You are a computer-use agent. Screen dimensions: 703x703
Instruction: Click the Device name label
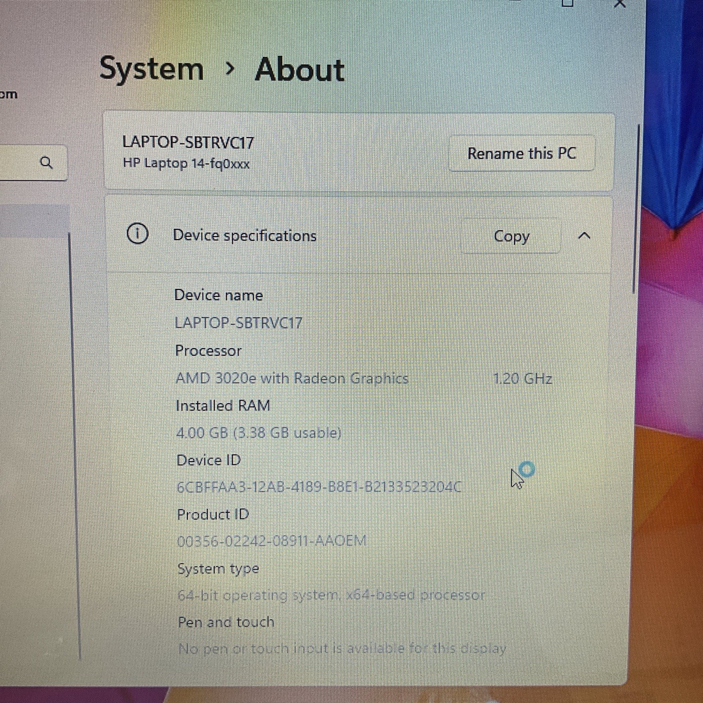pyautogui.click(x=218, y=295)
